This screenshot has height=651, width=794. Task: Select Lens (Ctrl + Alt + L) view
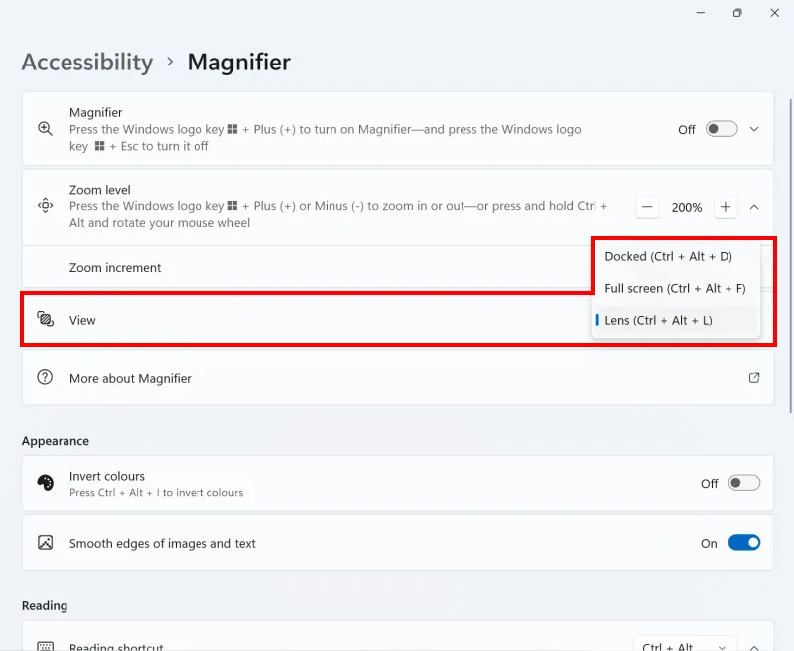tap(658, 320)
